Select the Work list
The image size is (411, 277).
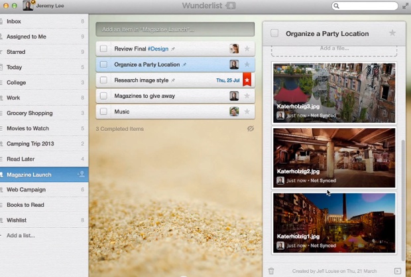point(44,98)
